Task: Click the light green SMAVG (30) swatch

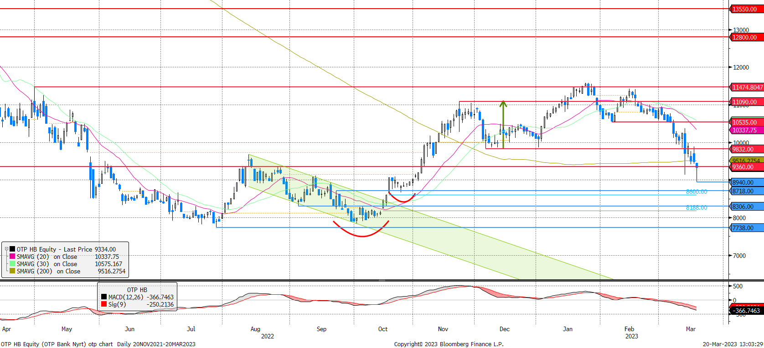Action: tap(12, 264)
